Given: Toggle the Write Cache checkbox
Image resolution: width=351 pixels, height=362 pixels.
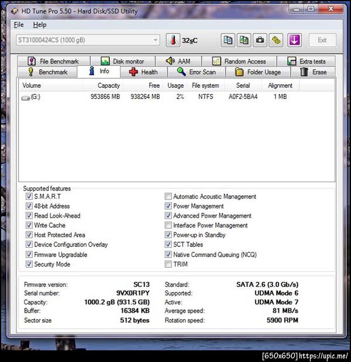Looking at the screenshot, I should click(x=29, y=225).
